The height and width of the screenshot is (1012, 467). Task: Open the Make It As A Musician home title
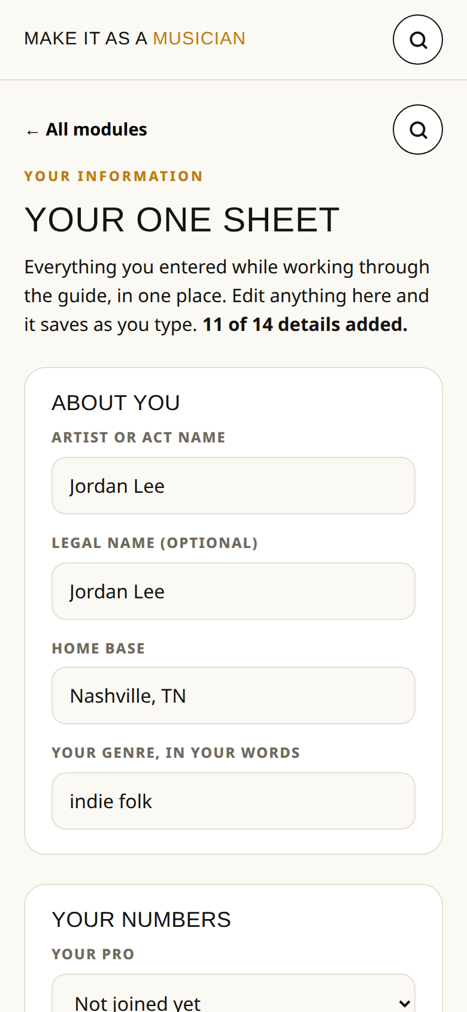tap(135, 38)
